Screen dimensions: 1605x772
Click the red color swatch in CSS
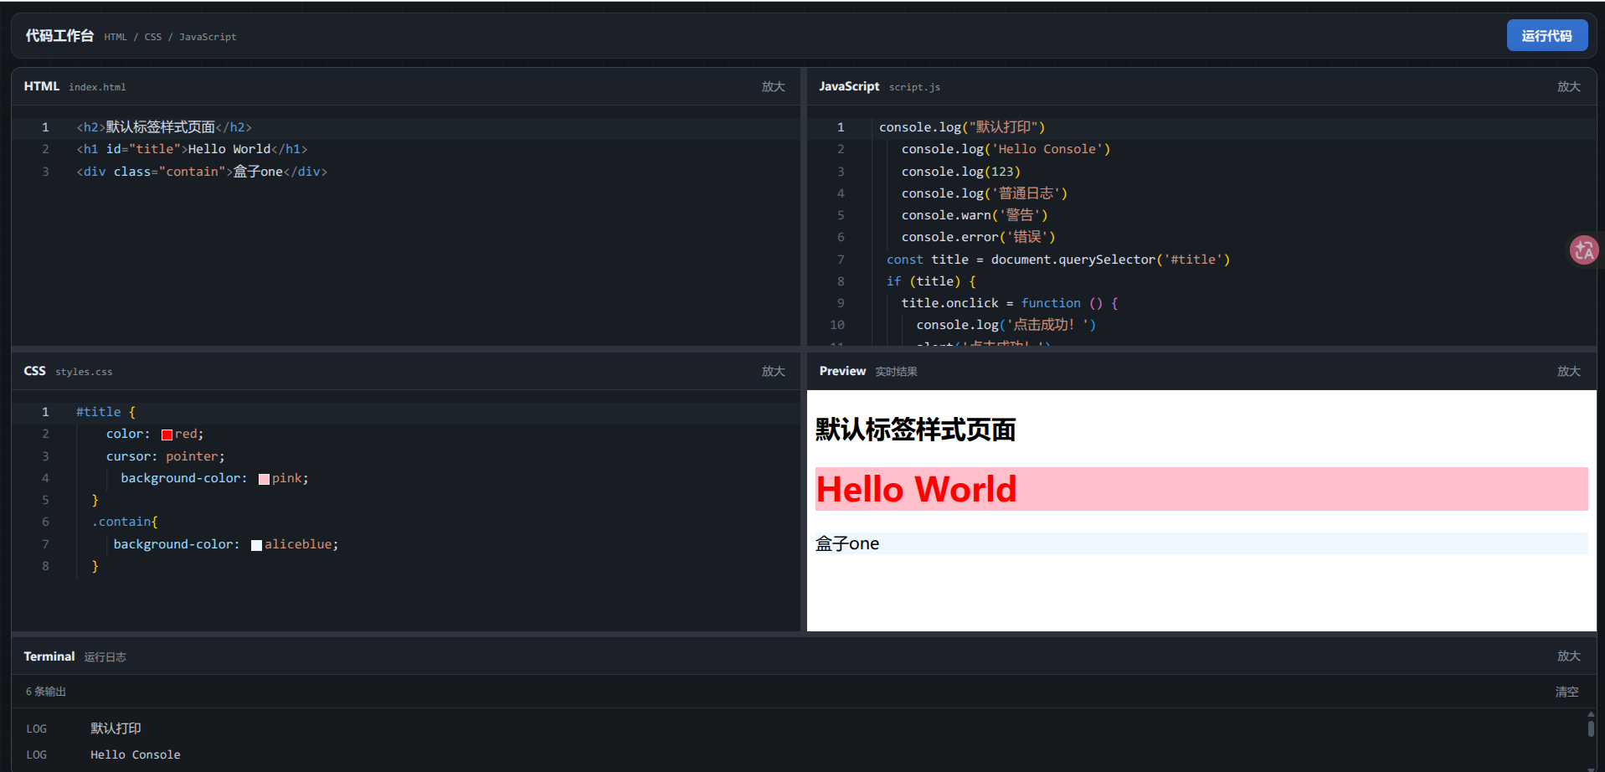click(167, 435)
